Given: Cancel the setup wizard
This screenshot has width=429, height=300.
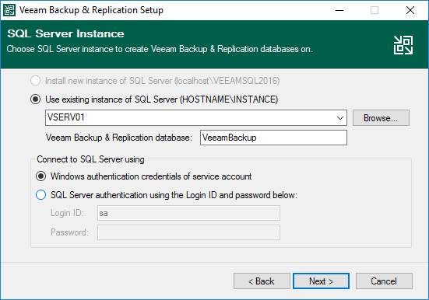Looking at the screenshot, I should pos(384,281).
